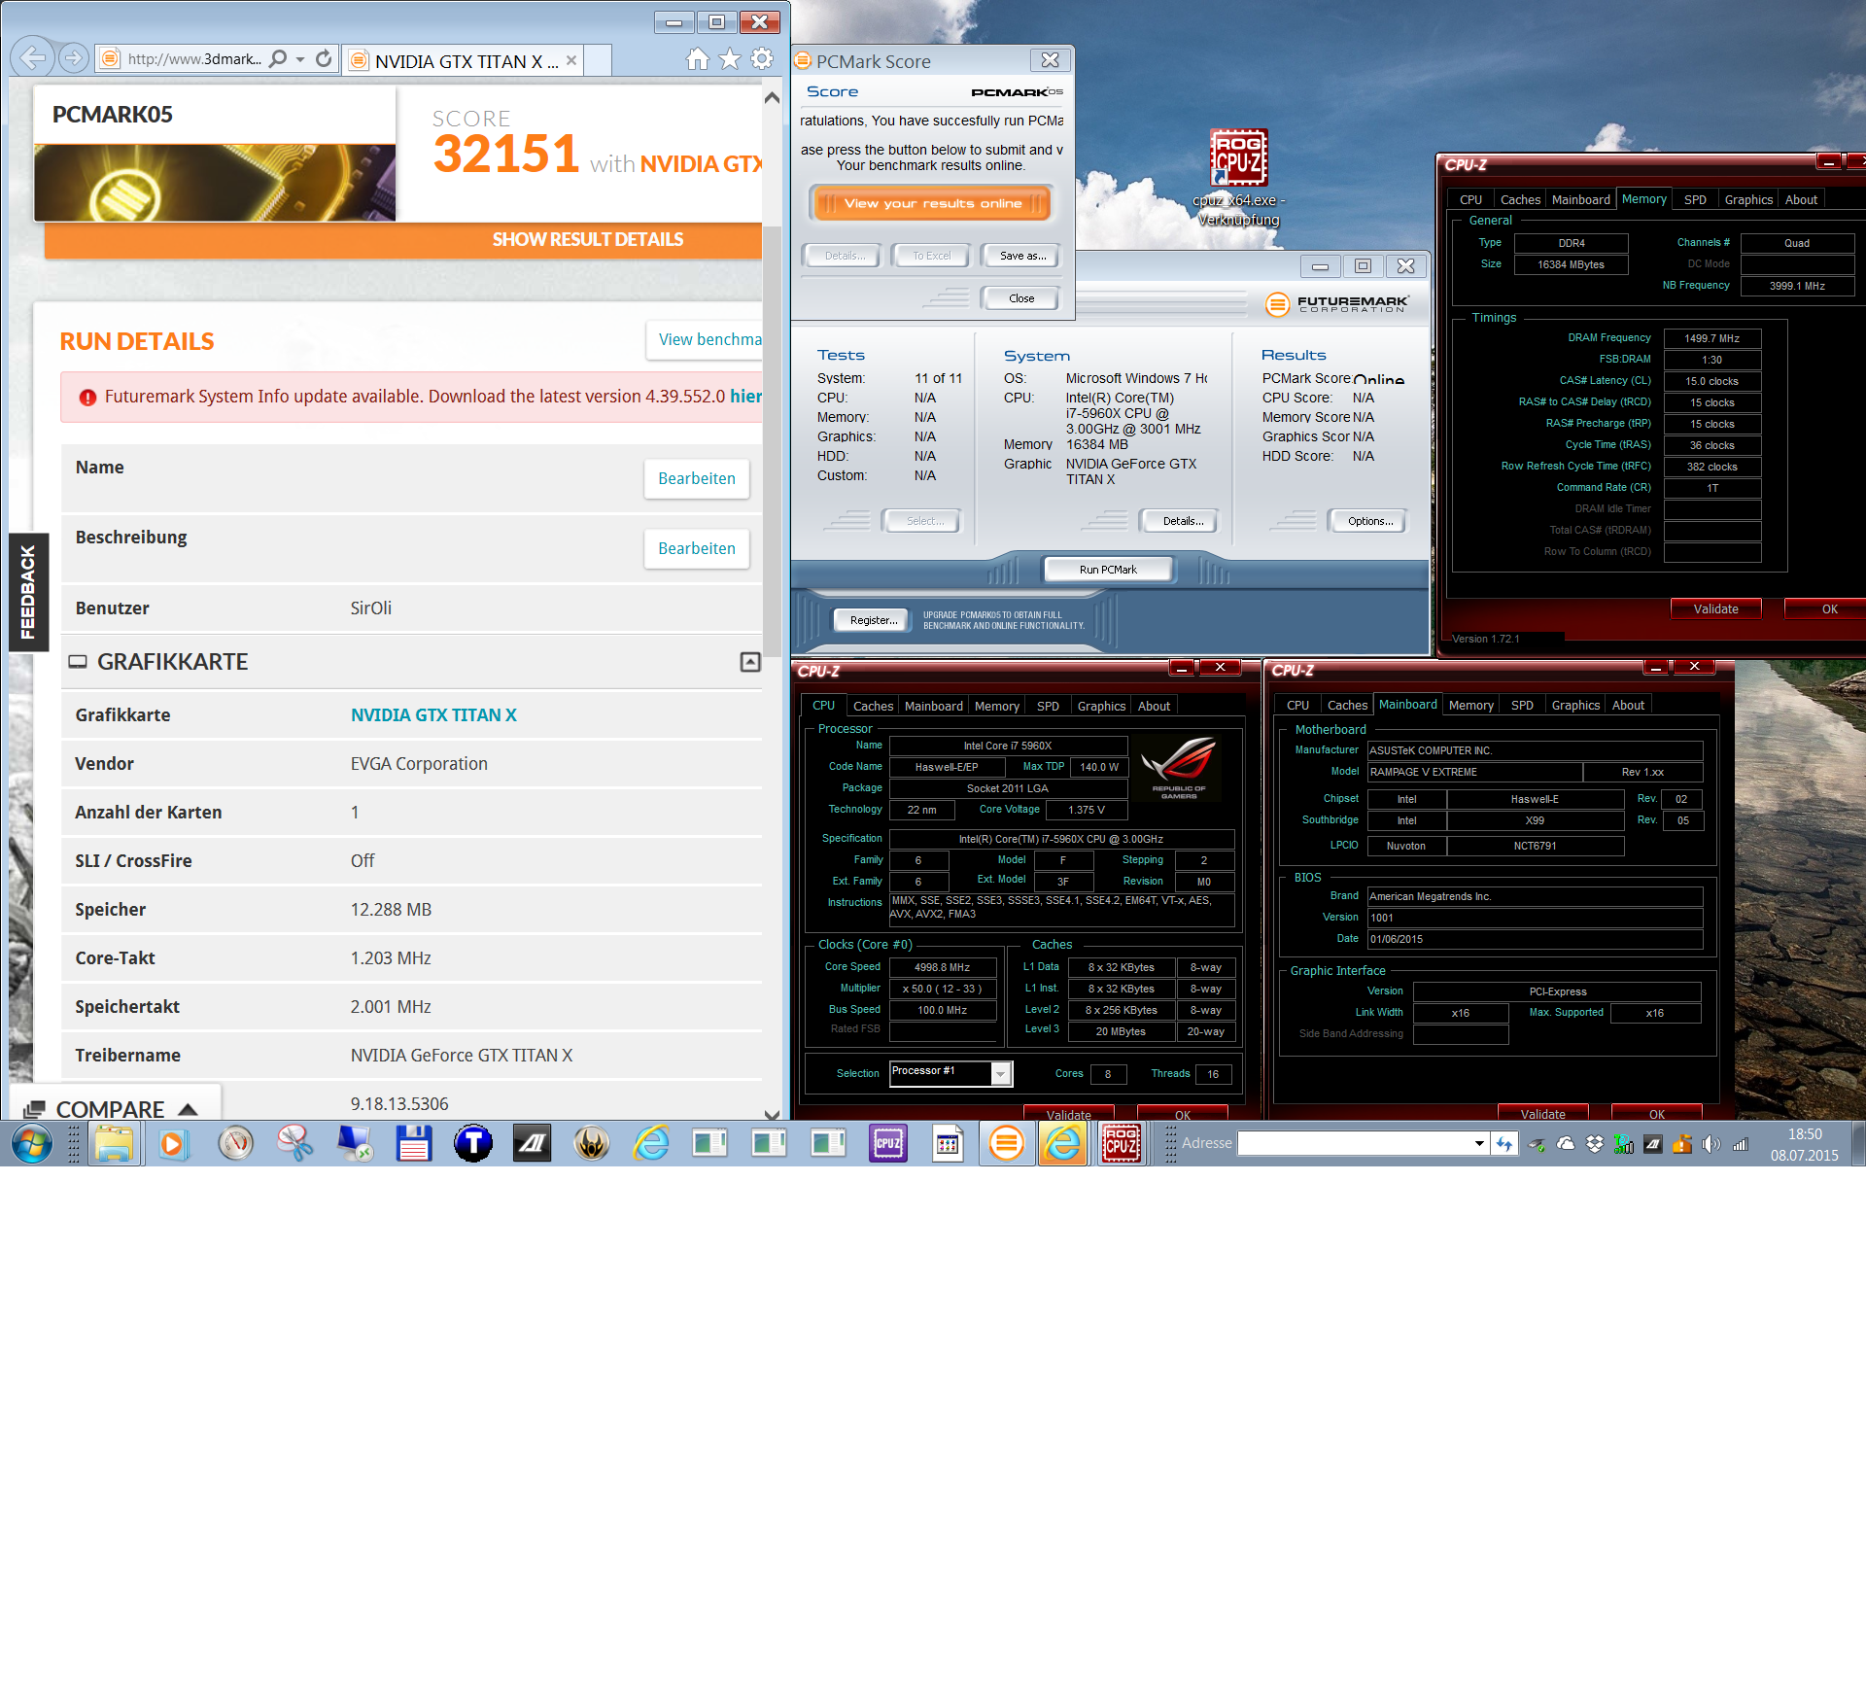
Task: Click the Register button in PCMark05
Action: (874, 620)
